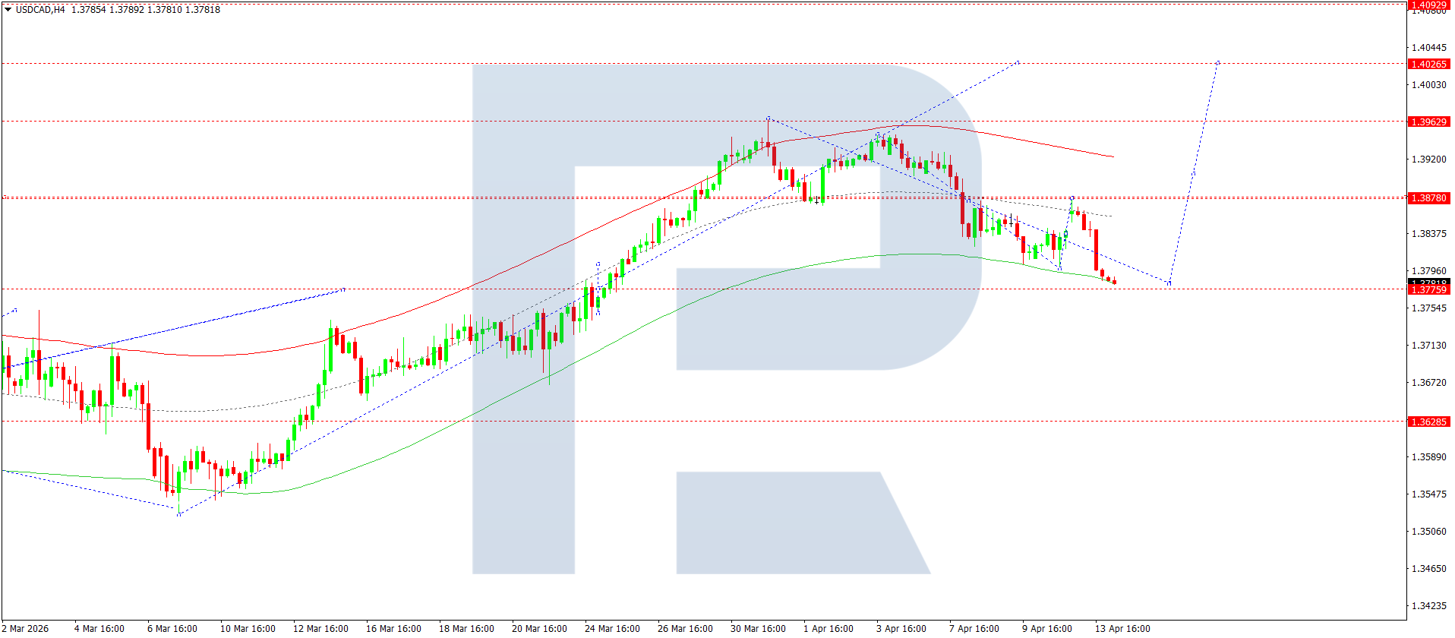Select the 18 Mar 16:00 time axis label
This screenshot has height=638, width=1455.
tap(466, 628)
